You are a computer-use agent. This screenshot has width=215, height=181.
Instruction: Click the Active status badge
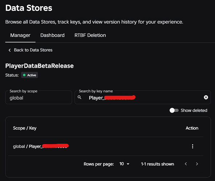click(x=29, y=75)
